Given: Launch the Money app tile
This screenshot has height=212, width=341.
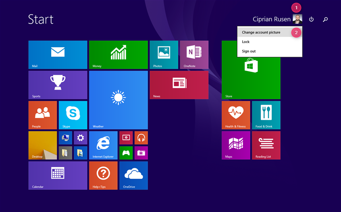Looking at the screenshot, I should (x=119, y=55).
